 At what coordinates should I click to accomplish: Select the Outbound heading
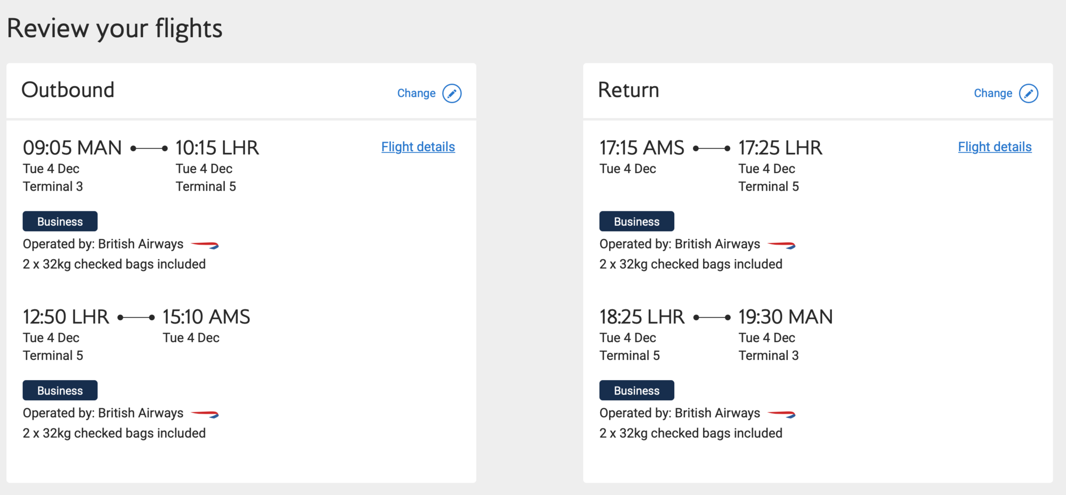click(68, 90)
